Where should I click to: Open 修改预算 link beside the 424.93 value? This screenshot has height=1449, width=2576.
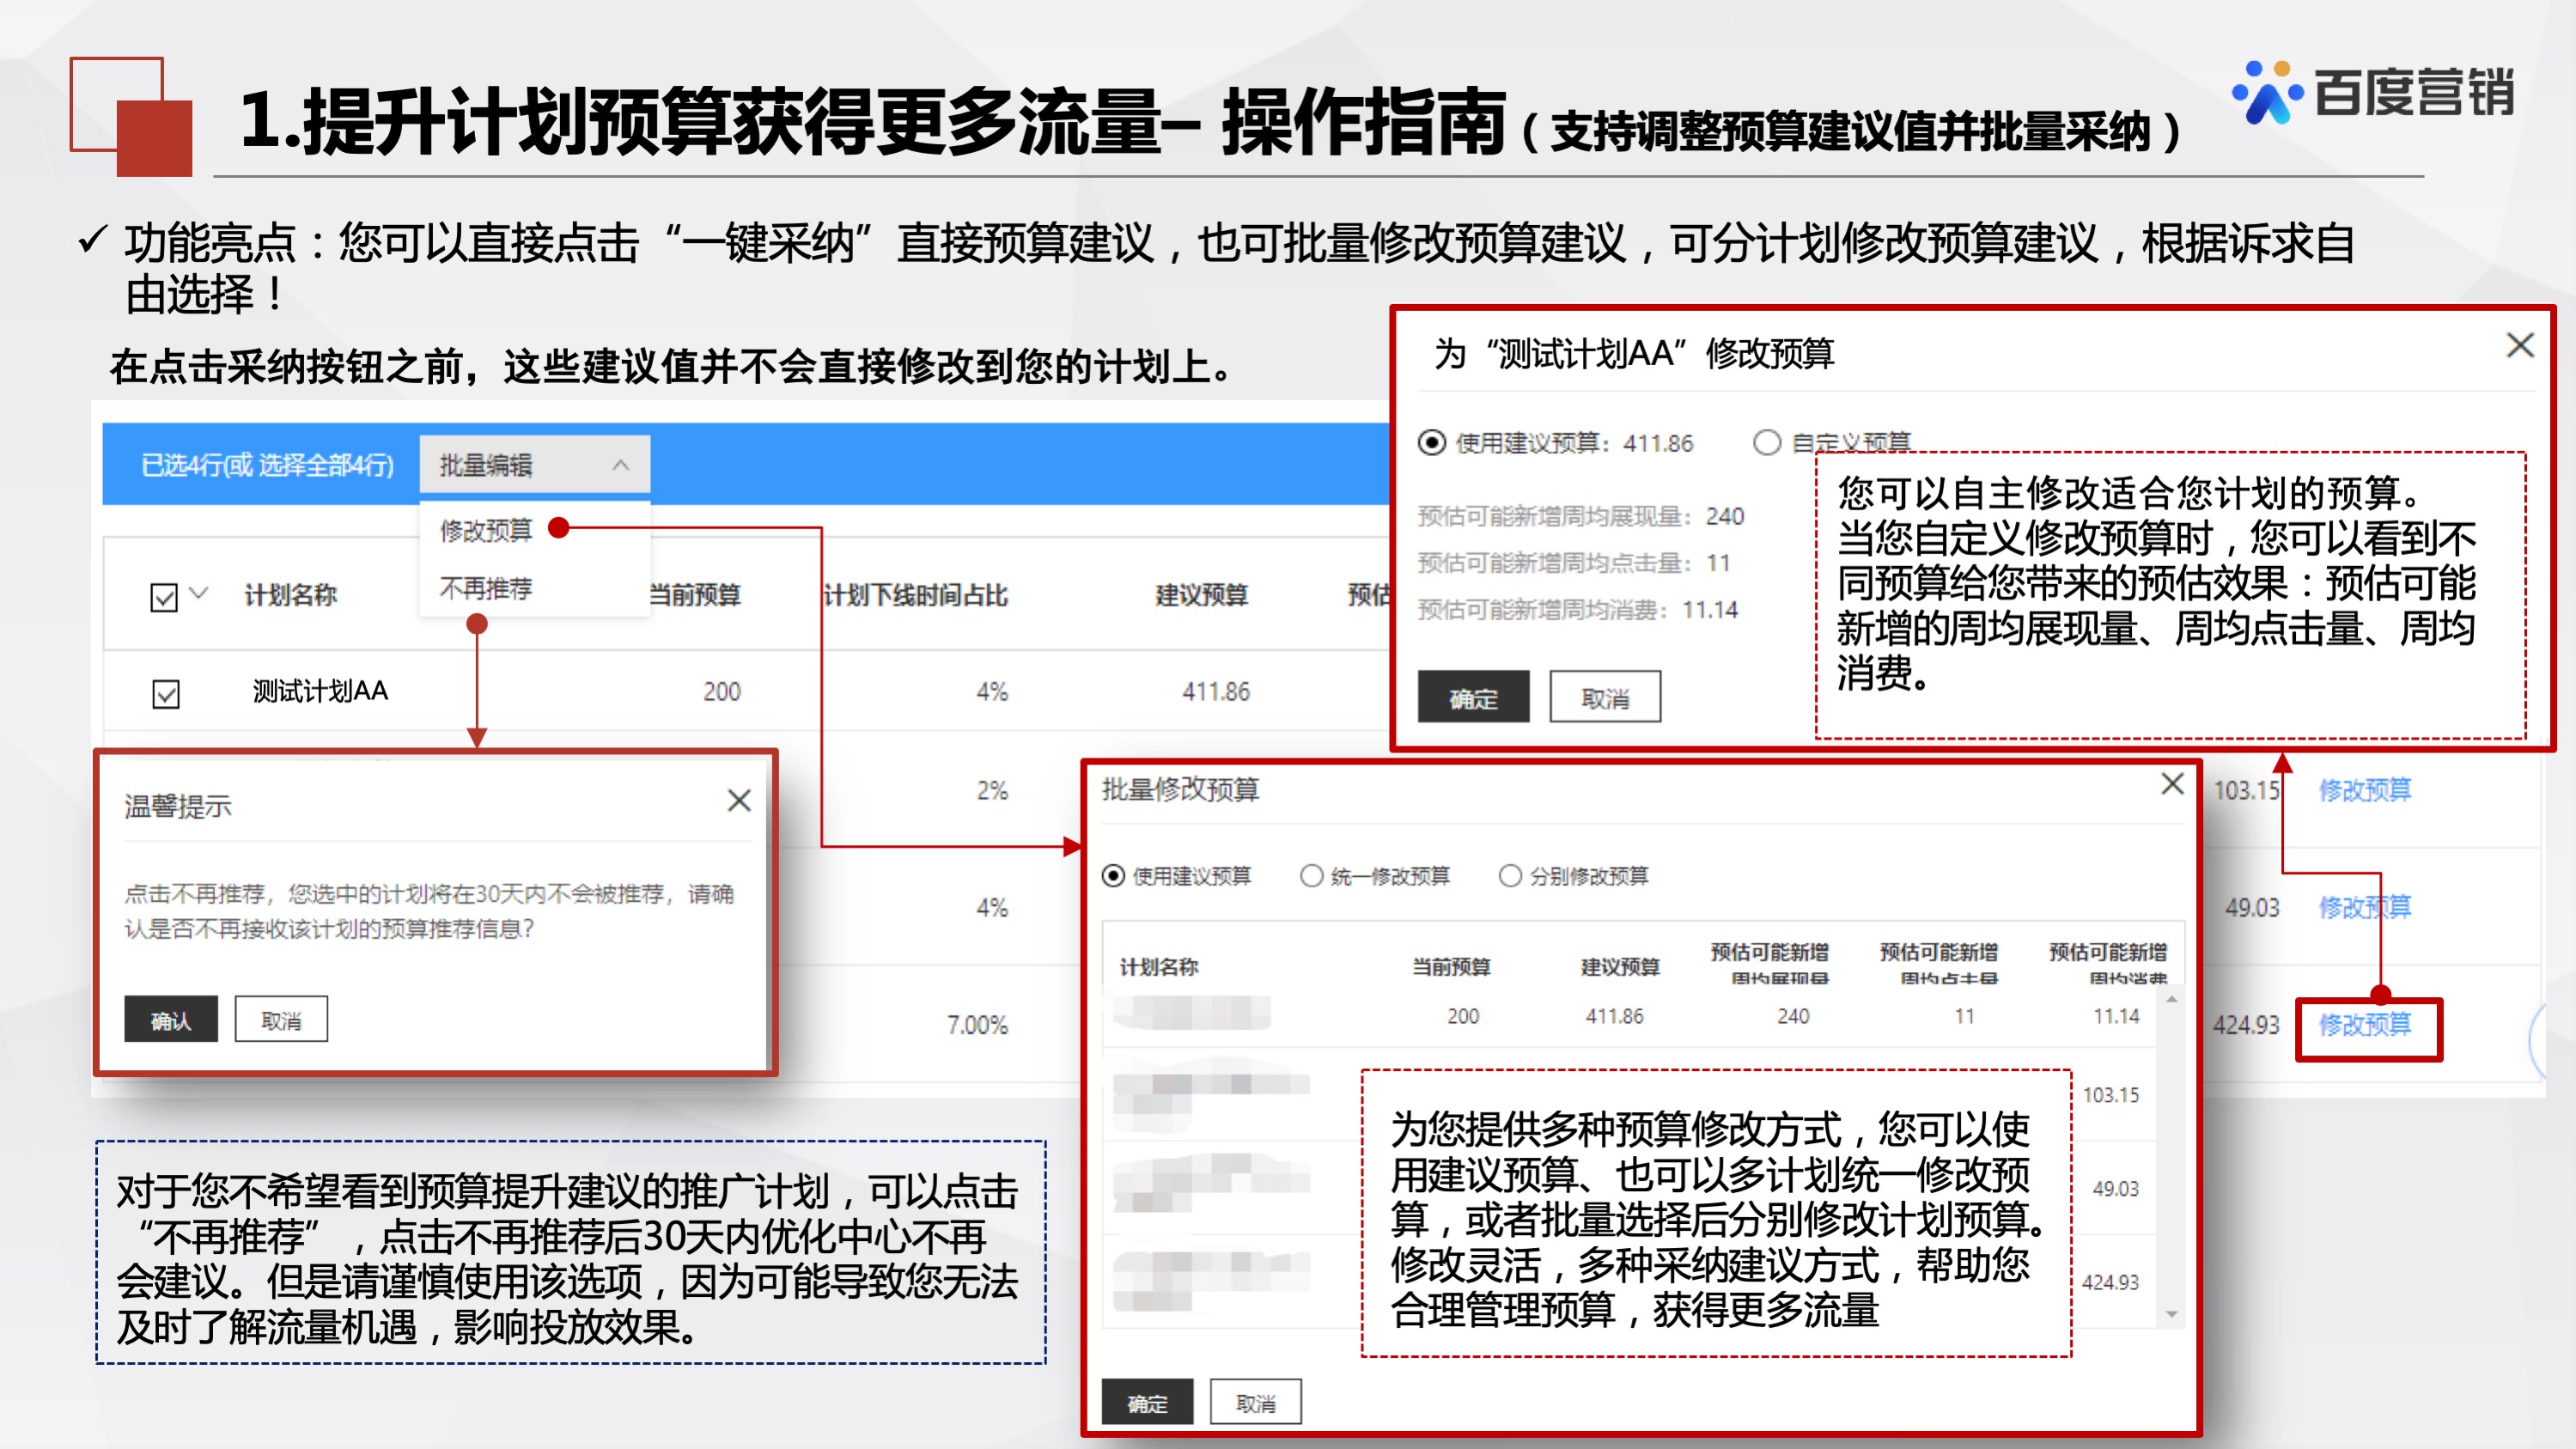[x=2366, y=1025]
